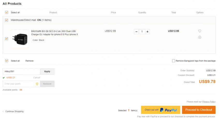Click the available points value 50
Image resolution: width=220 pixels, height=121 pixels.
(x=21, y=90)
